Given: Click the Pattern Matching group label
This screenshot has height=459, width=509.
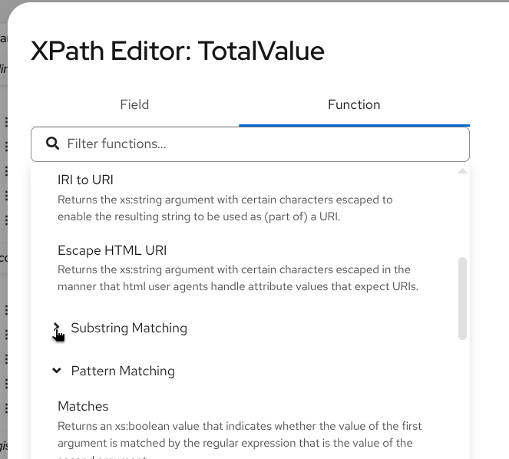Looking at the screenshot, I should tap(123, 371).
